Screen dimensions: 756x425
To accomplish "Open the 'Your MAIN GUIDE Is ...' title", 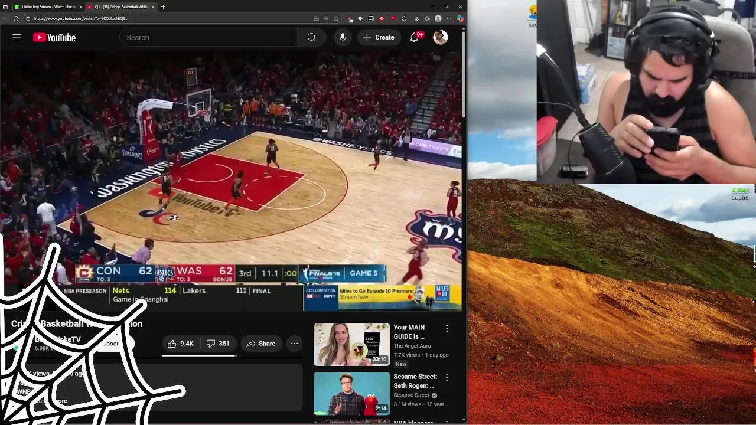I will (409, 332).
